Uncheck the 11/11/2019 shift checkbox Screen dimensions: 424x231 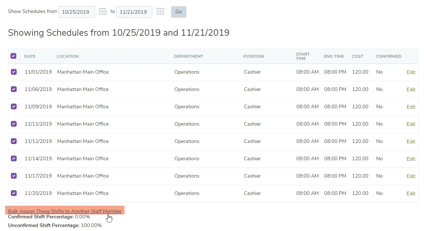(14, 123)
